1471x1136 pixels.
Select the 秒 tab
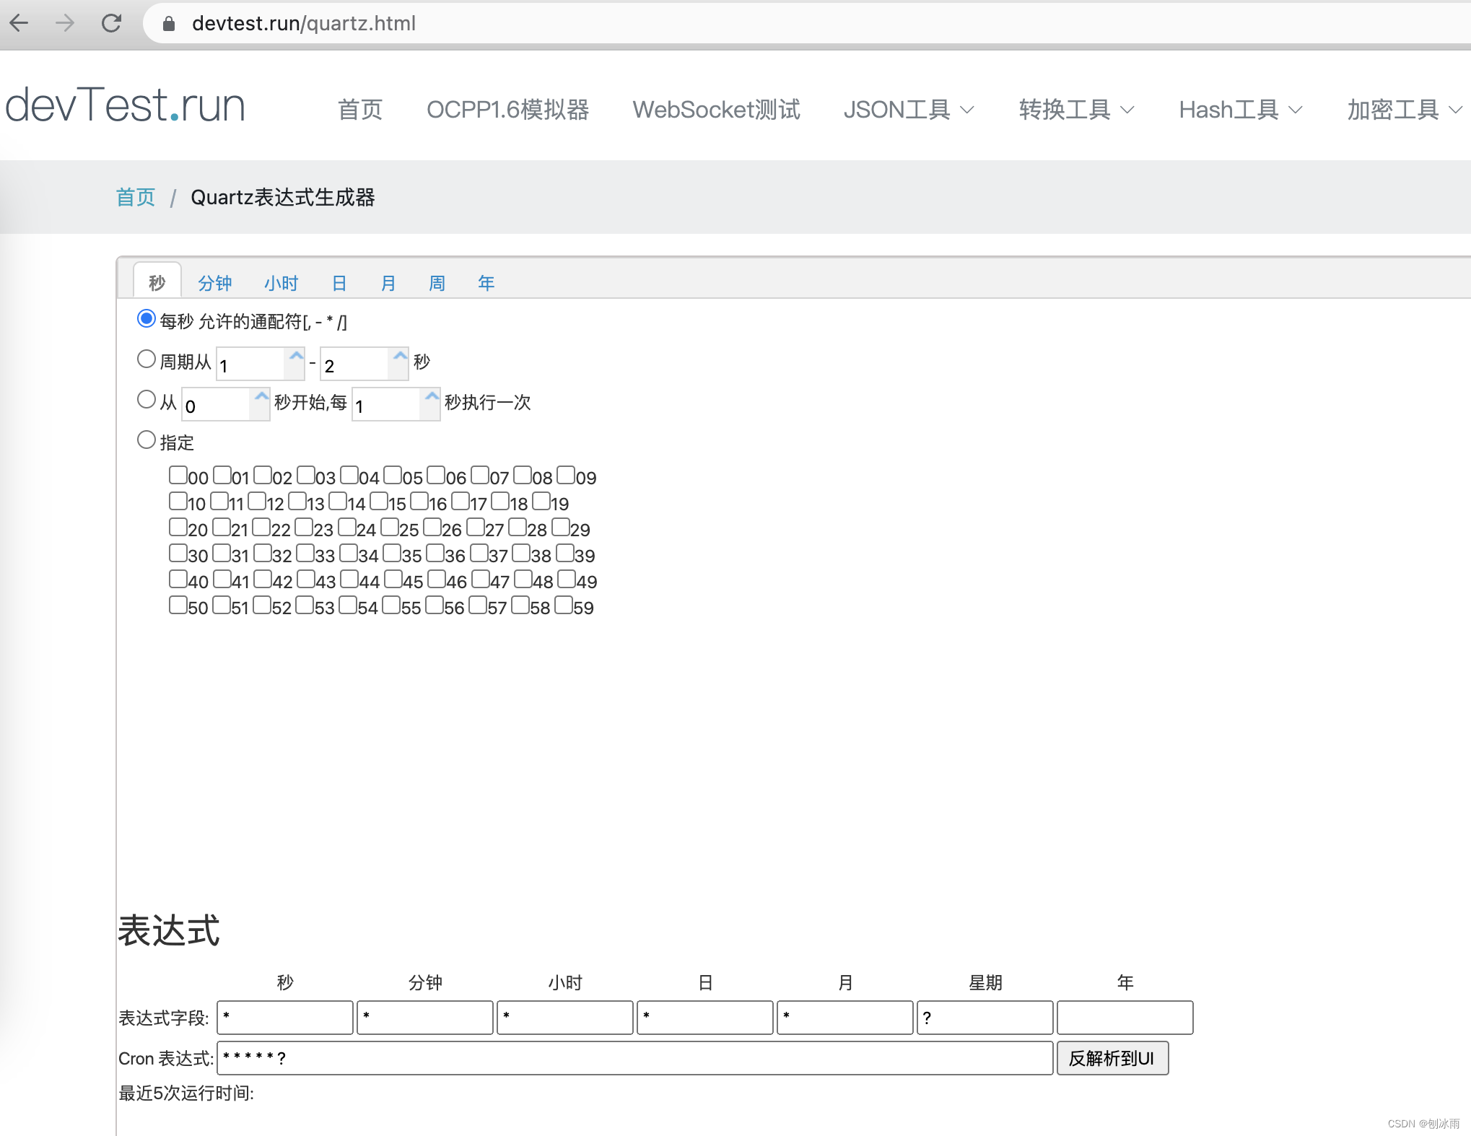click(157, 283)
